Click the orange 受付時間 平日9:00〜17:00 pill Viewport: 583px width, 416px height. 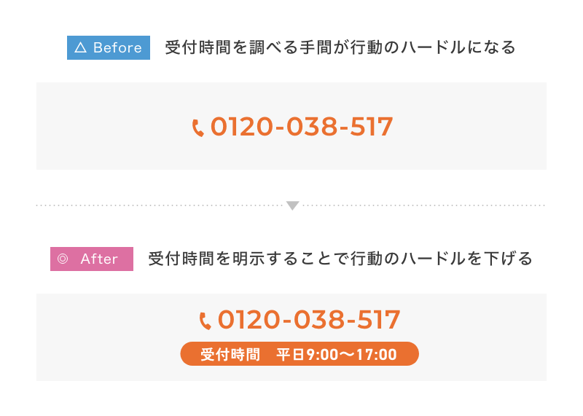coord(300,353)
